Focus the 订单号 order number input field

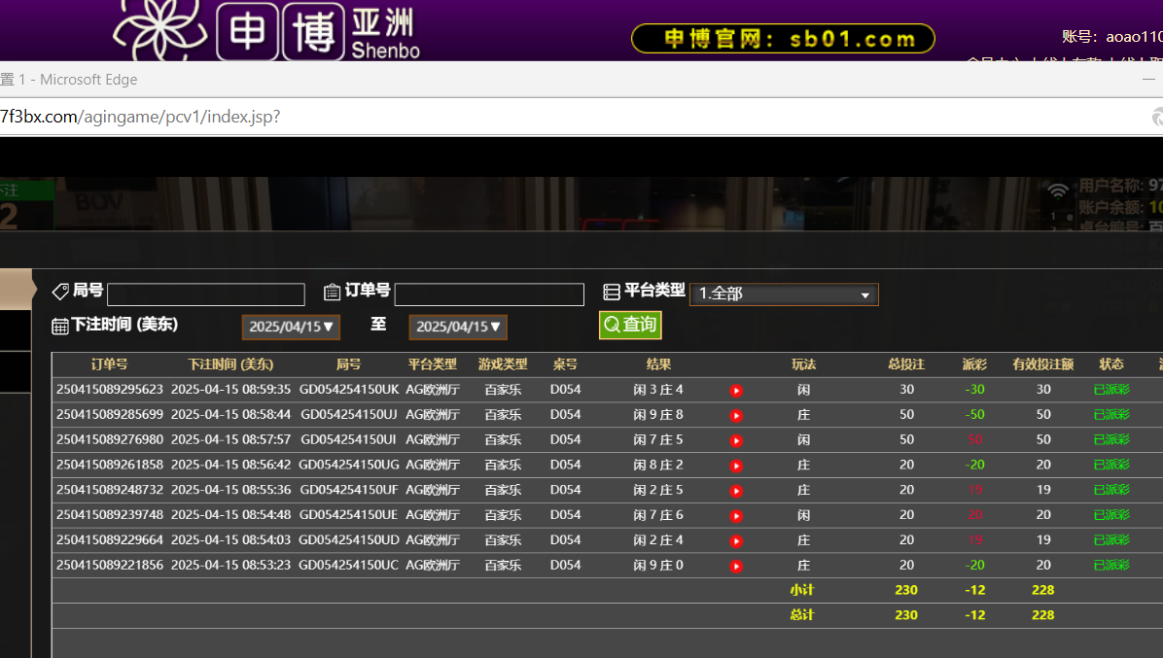(489, 294)
